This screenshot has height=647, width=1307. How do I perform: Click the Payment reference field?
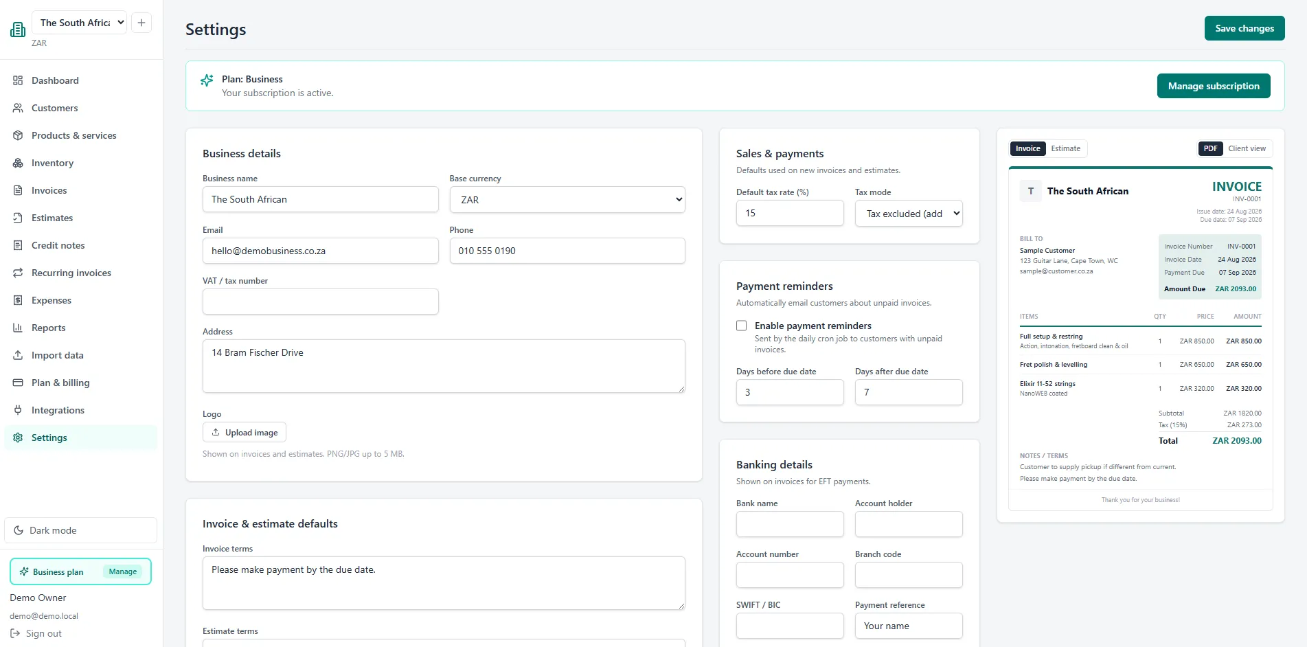pyautogui.click(x=909, y=626)
